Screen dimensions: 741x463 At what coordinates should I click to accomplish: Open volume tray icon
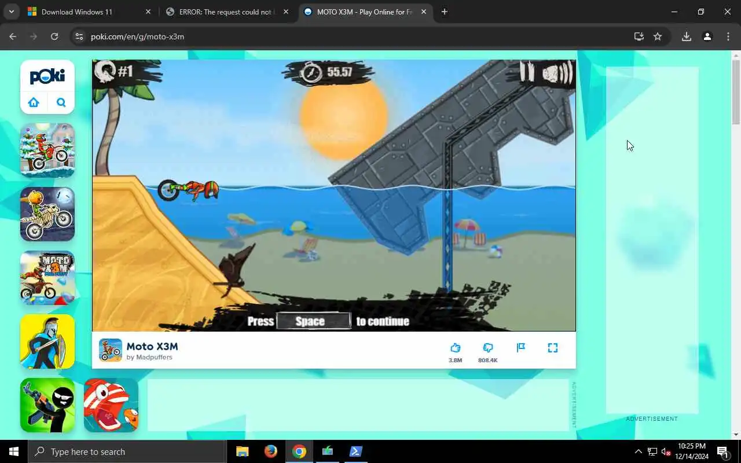click(666, 451)
